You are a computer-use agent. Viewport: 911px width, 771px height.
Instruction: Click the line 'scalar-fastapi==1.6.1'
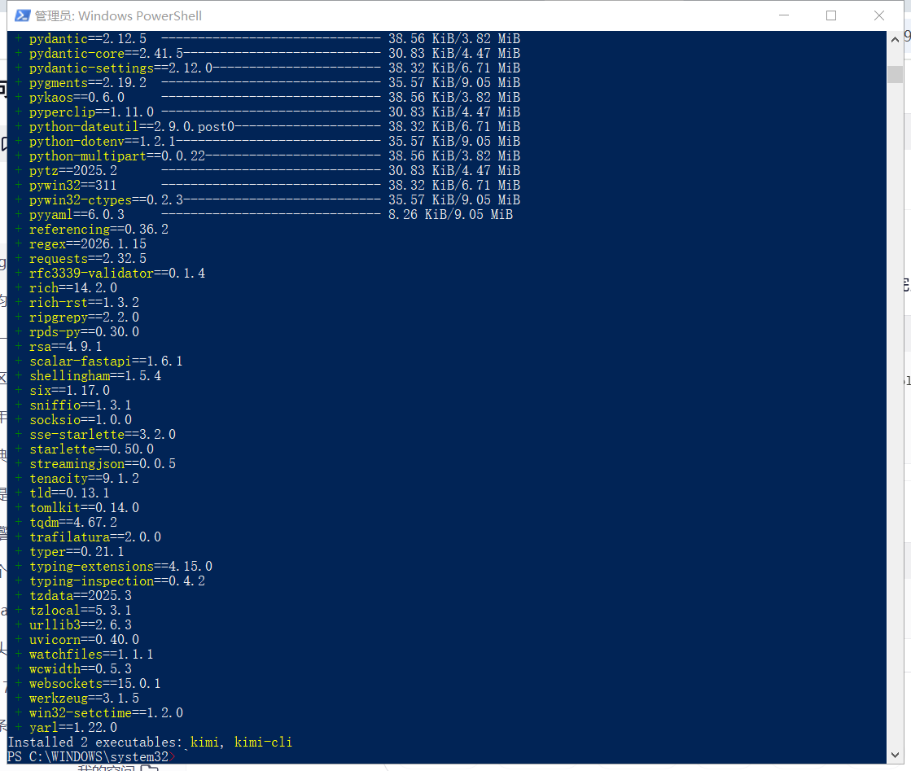coord(106,361)
